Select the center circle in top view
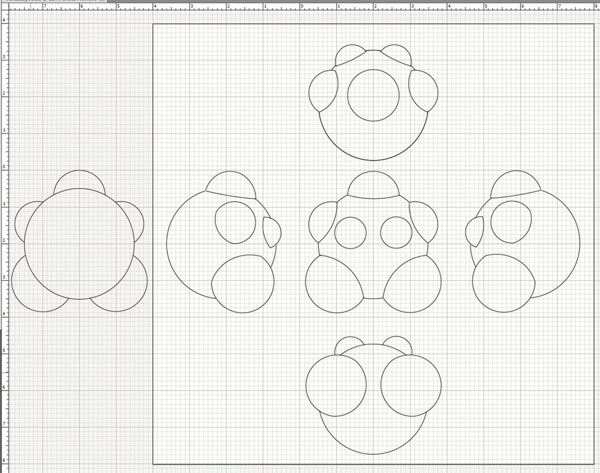This screenshot has height=473, width=600. [x=373, y=95]
